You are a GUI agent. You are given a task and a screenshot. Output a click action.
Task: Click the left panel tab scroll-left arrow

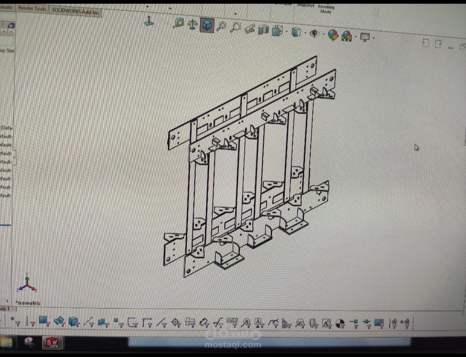(x=3, y=31)
